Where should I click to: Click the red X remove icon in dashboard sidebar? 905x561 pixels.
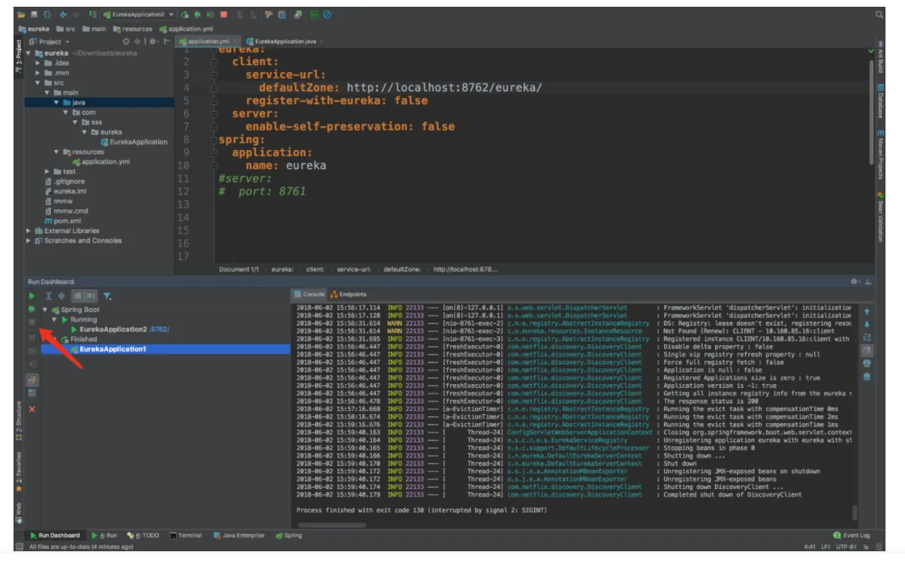(x=32, y=409)
